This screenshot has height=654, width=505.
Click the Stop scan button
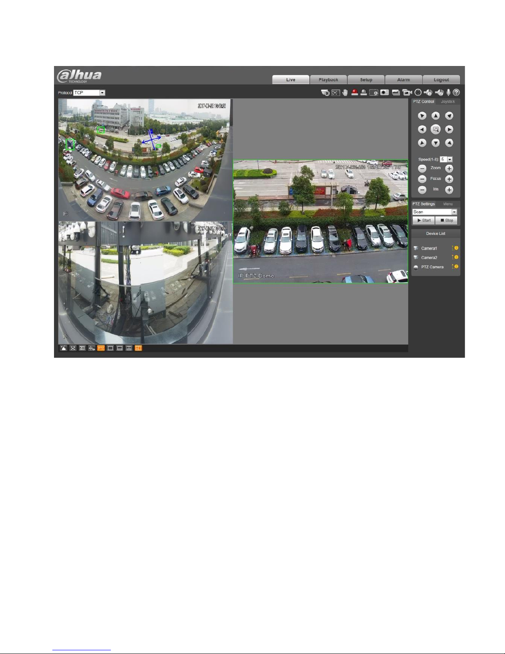click(446, 220)
